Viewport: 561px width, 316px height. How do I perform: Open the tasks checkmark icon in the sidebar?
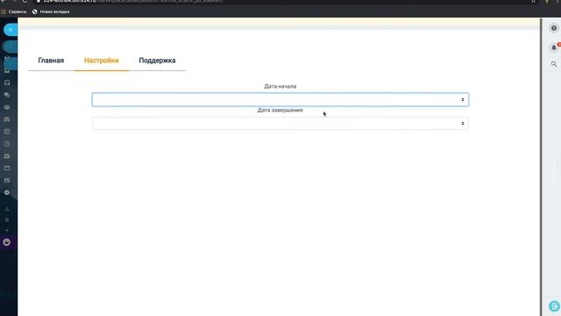pos(7,83)
